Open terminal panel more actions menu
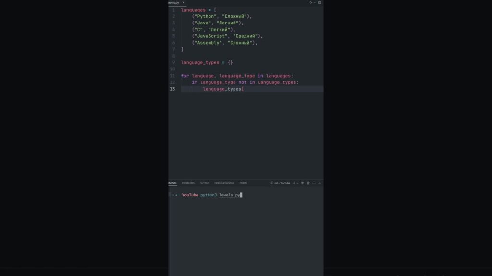Screen dimensions: 492x276 pyautogui.click(x=314, y=183)
